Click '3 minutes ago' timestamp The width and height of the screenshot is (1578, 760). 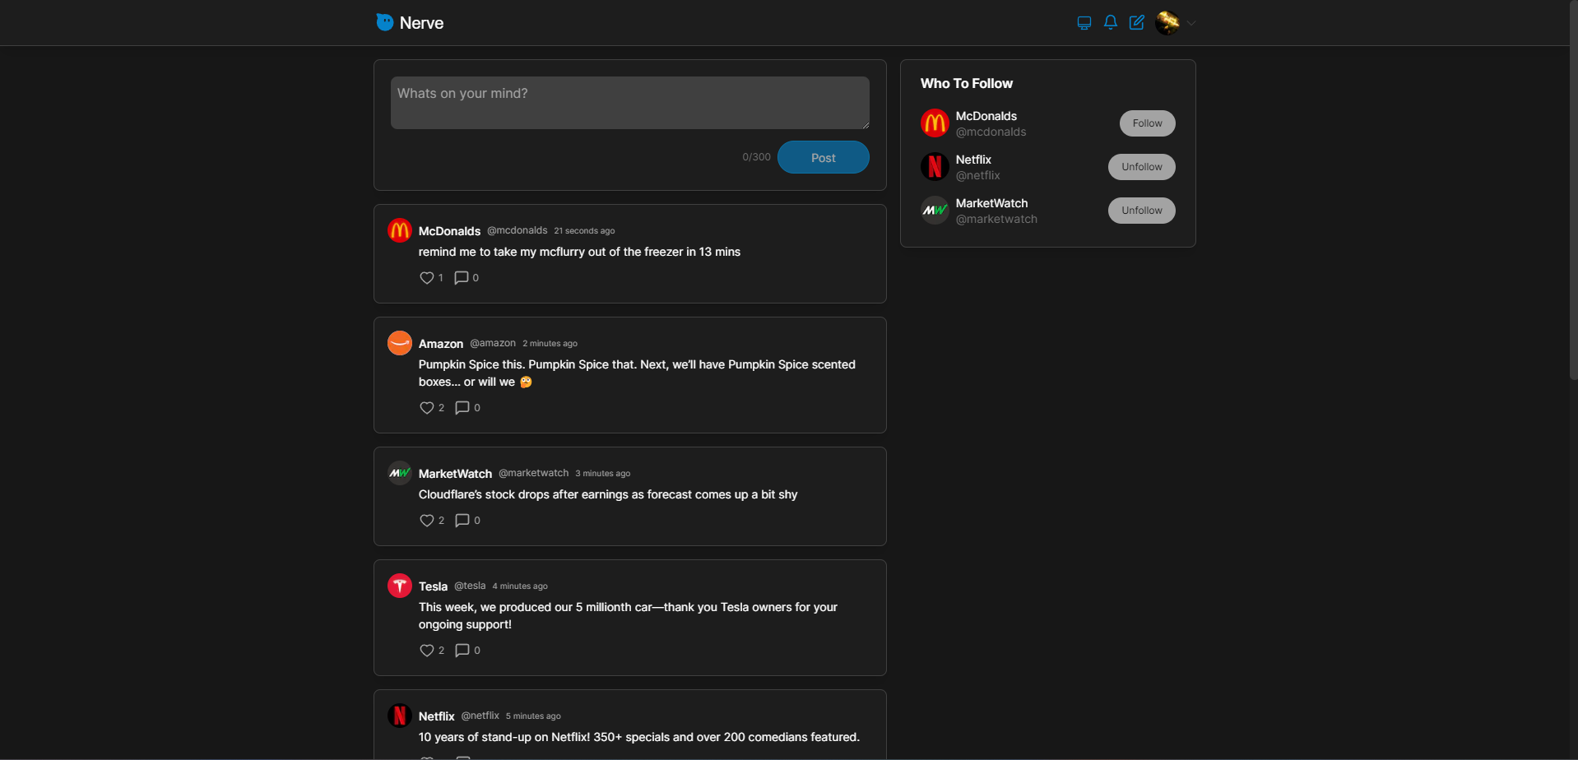(x=602, y=474)
